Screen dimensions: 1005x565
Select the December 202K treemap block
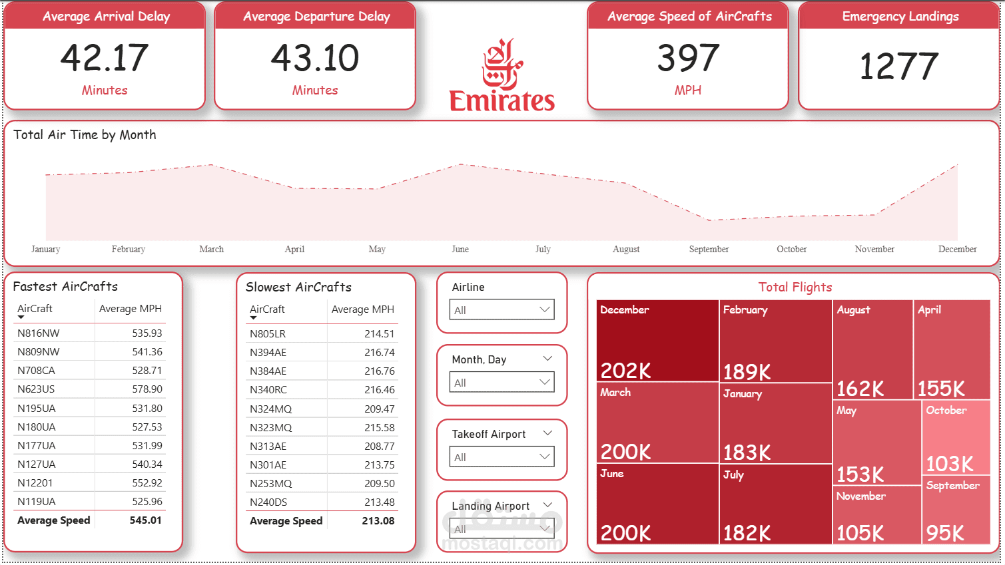(657, 339)
